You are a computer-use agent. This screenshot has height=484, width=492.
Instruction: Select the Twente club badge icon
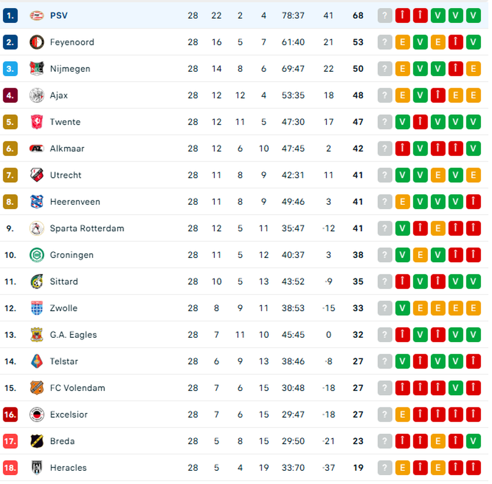tap(37, 122)
